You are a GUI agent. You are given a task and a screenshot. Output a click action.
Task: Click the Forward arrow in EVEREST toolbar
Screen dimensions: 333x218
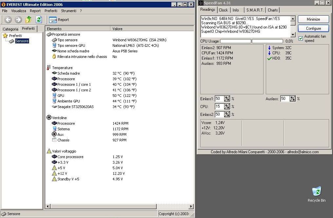click(x=18, y=20)
